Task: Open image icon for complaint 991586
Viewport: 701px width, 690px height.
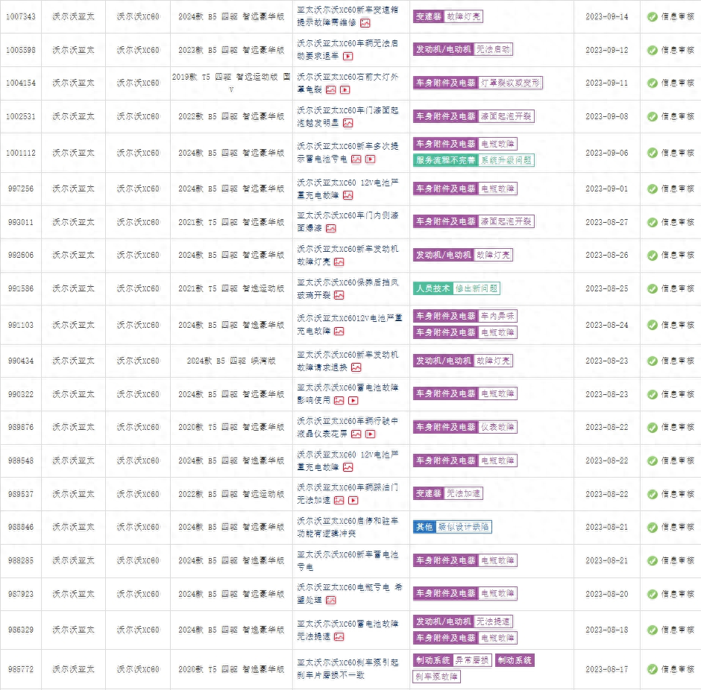Action: 339,295
